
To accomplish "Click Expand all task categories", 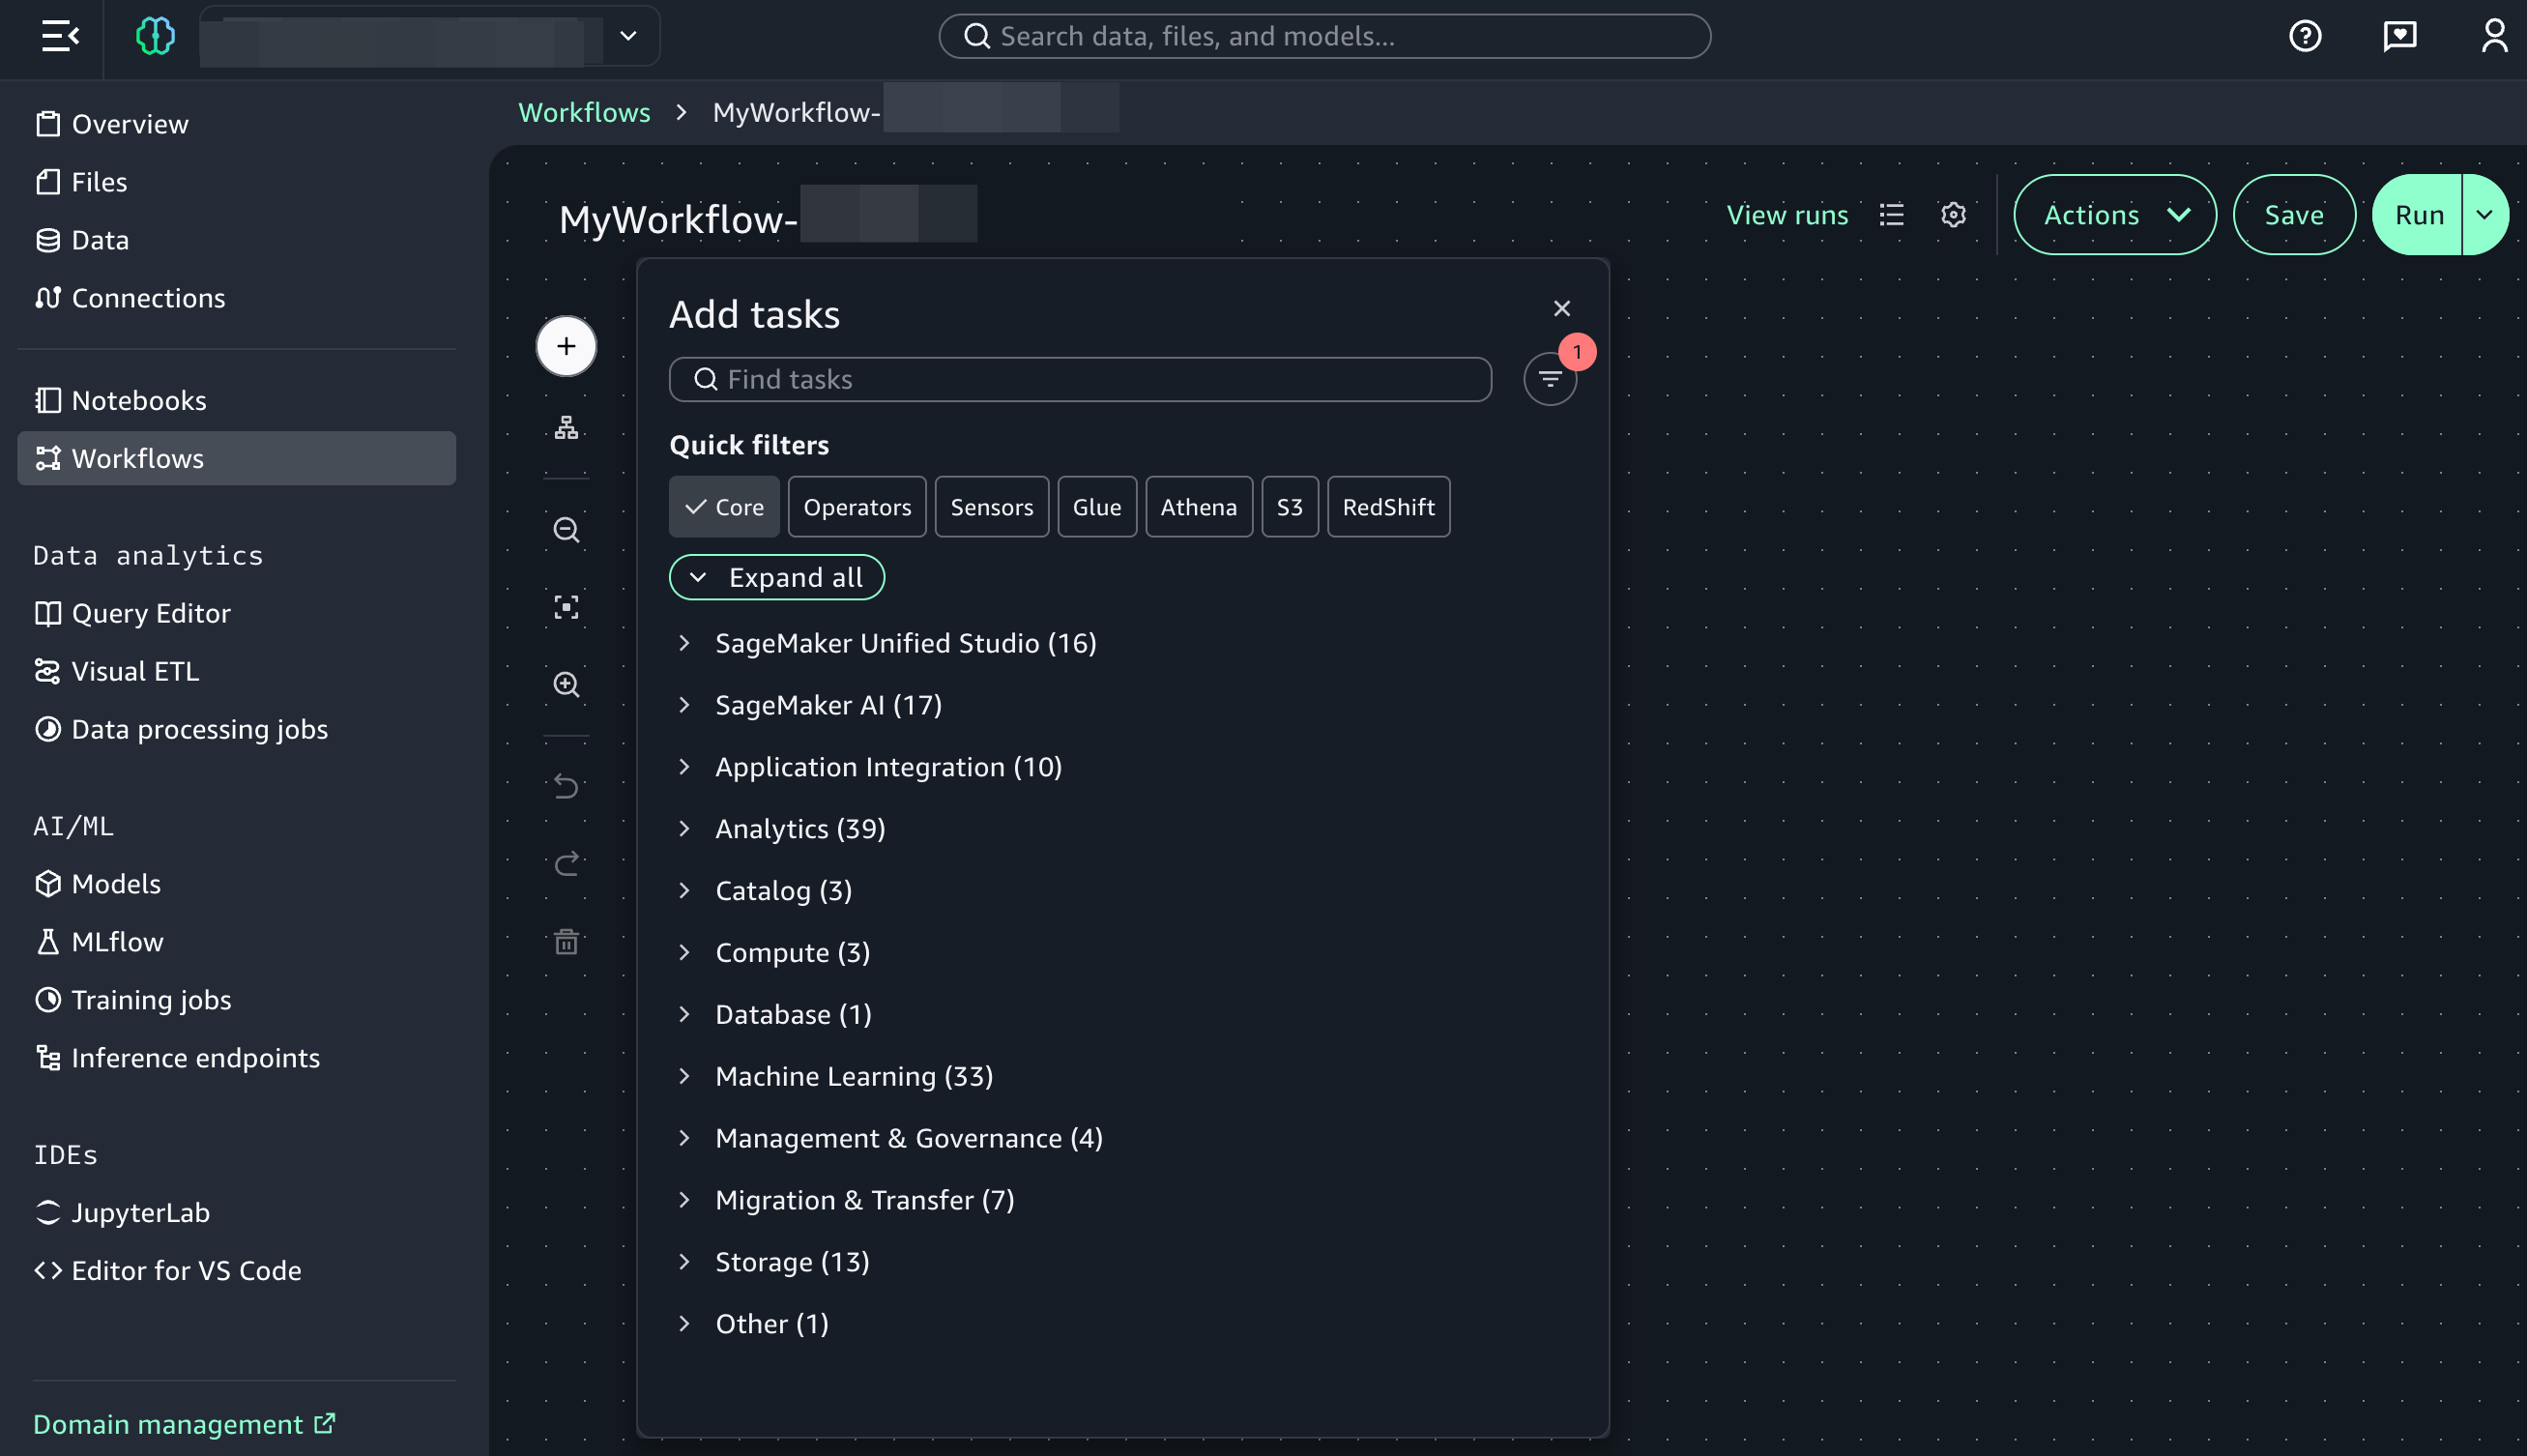I will click(776, 577).
